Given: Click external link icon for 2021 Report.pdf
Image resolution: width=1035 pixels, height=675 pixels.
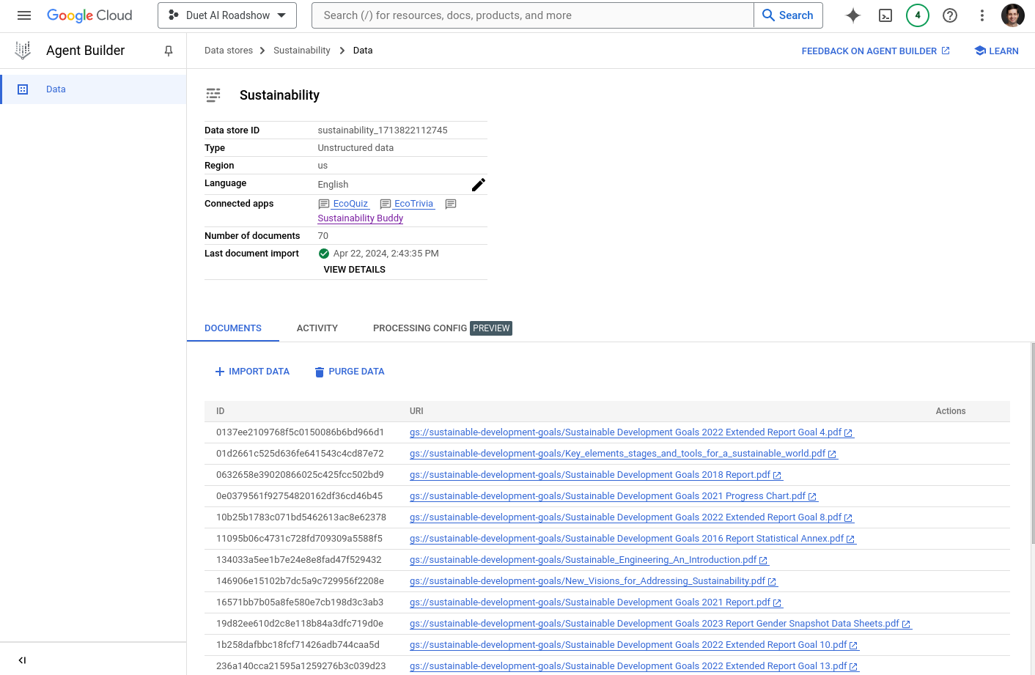Looking at the screenshot, I should tap(777, 603).
